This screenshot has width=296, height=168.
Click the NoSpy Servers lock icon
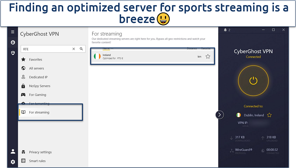point(23,86)
